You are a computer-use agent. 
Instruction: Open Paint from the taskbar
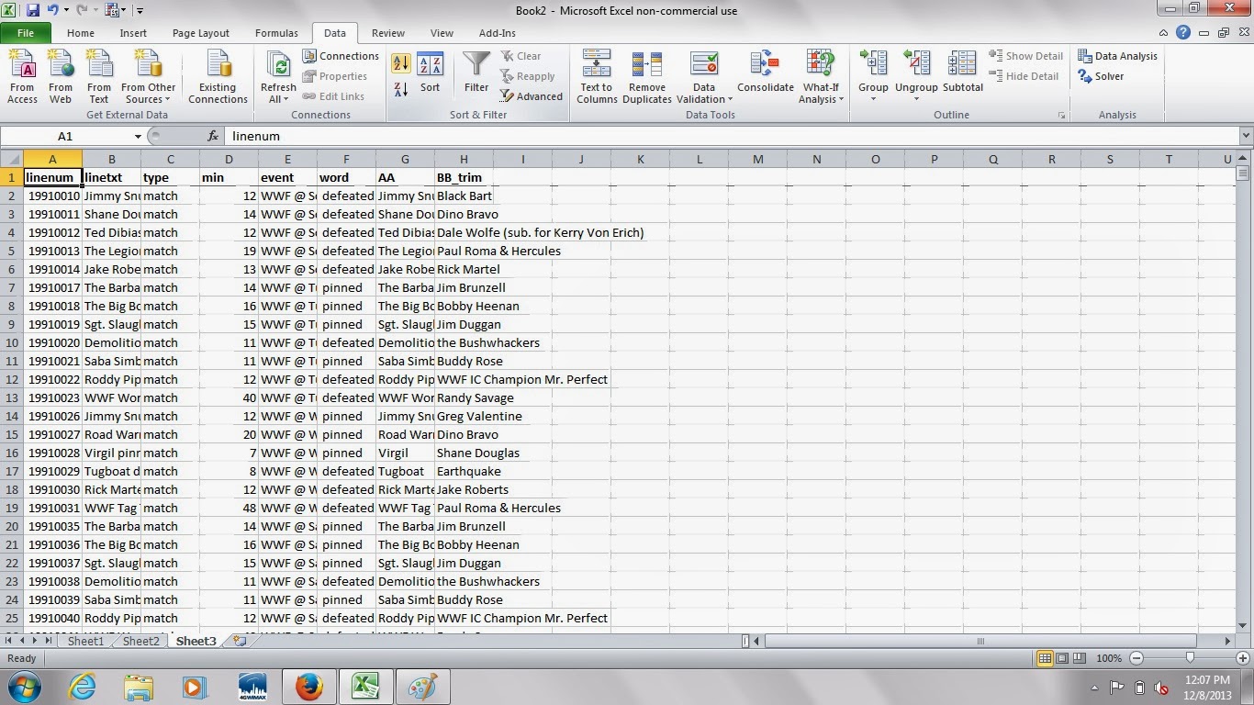421,687
